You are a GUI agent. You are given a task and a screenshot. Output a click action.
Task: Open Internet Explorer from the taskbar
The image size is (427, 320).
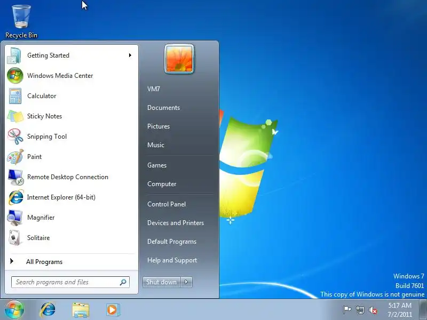48,310
